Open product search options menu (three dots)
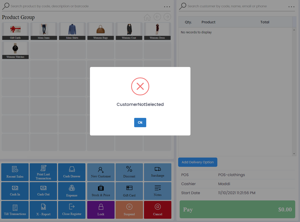This screenshot has width=300, height=222. pyautogui.click(x=167, y=7)
